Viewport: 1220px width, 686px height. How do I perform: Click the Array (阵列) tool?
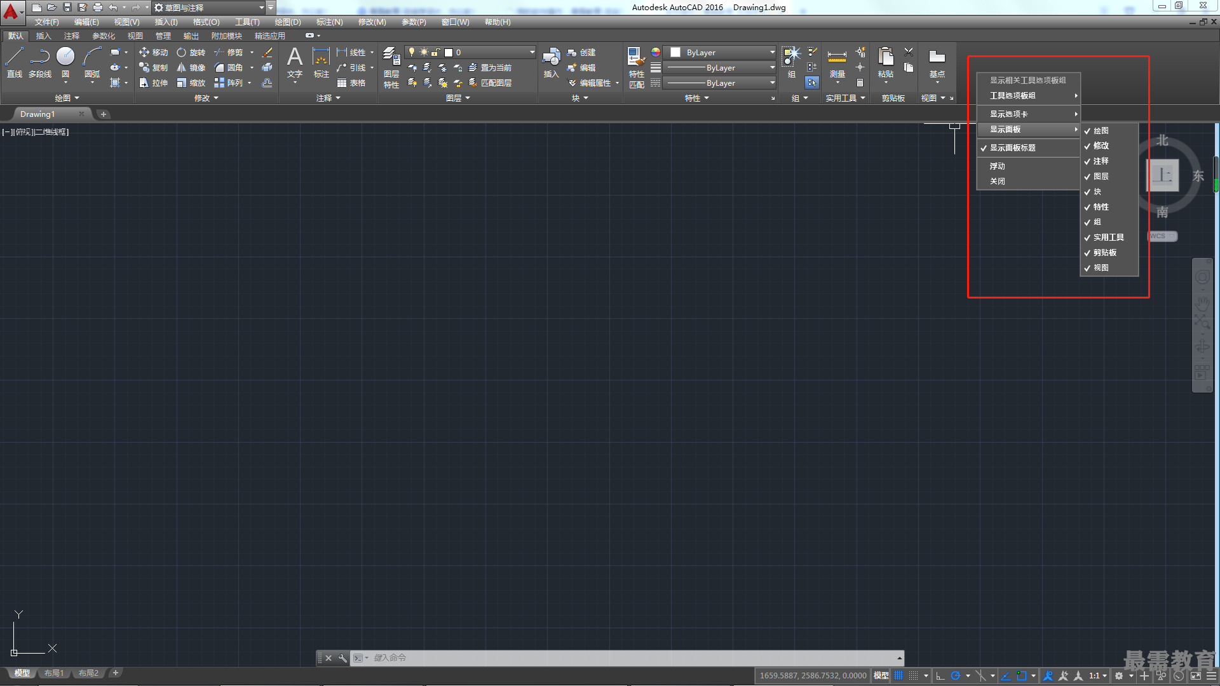229,83
